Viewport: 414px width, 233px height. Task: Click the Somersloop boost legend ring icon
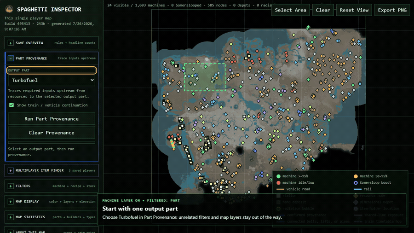tap(356, 183)
